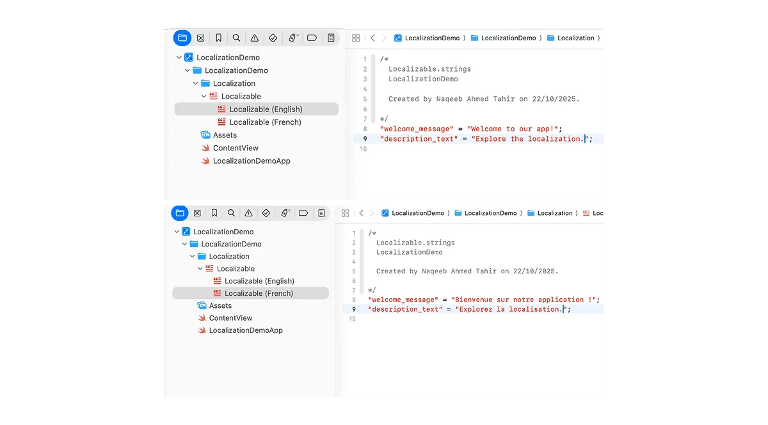Open the Breakpoint navigator tag icon
This screenshot has width=768, height=425.
pyautogui.click(x=312, y=38)
